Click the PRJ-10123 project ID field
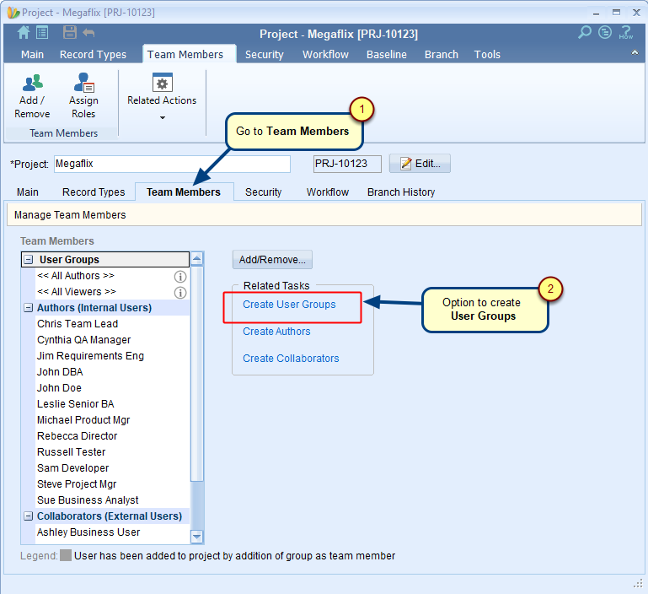 pos(347,164)
